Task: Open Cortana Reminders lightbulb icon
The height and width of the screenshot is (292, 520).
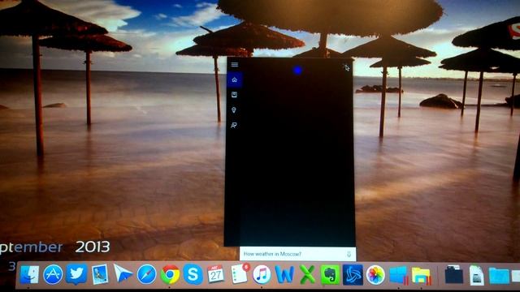Action: (234, 110)
